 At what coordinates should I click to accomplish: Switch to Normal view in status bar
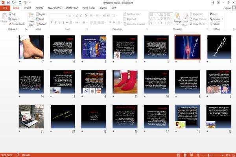(179, 155)
